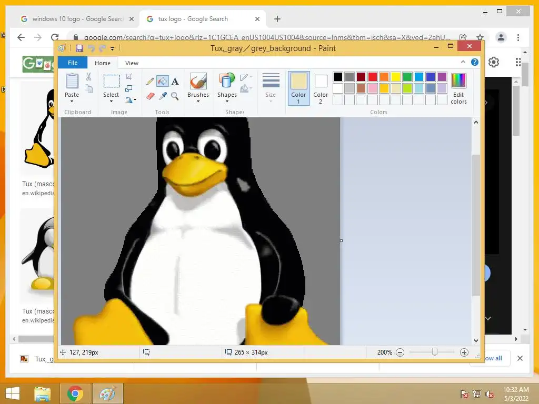The height and width of the screenshot is (404, 539).
Task: Pick the yellow color swatch
Action: [x=396, y=77]
